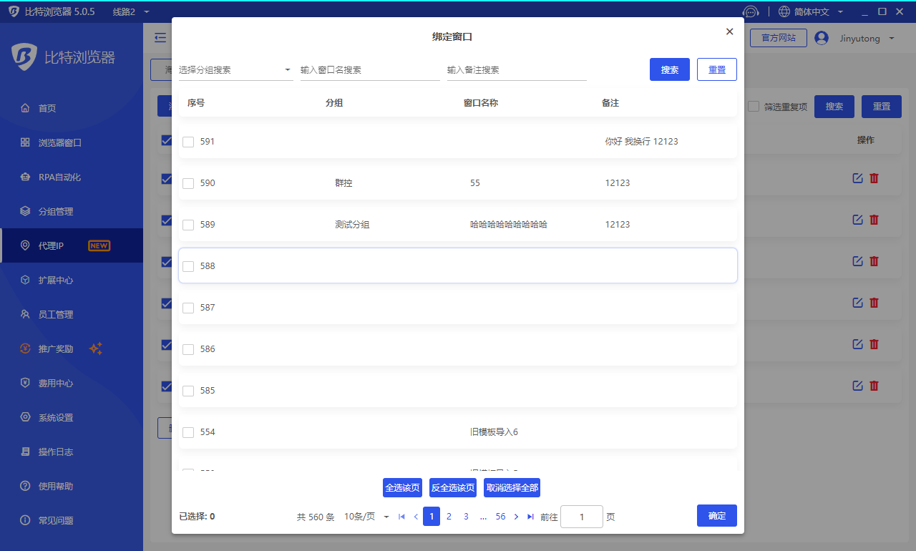916x551 pixels.
Task: Click the 输入窗口名搜索 input field
Action: tap(369, 70)
